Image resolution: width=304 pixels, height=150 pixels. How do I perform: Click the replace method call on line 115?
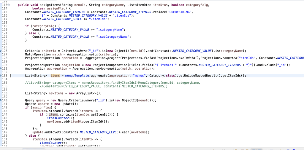[159, 12]
